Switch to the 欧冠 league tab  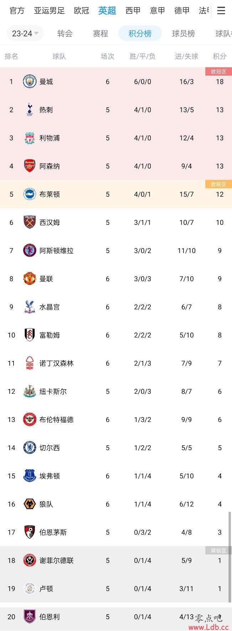click(x=82, y=11)
